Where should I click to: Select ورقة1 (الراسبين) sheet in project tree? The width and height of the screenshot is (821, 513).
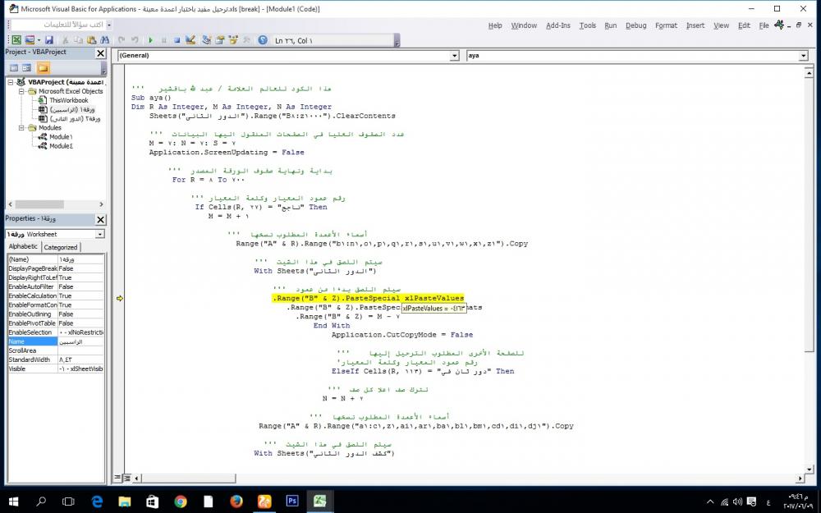[x=72, y=109]
